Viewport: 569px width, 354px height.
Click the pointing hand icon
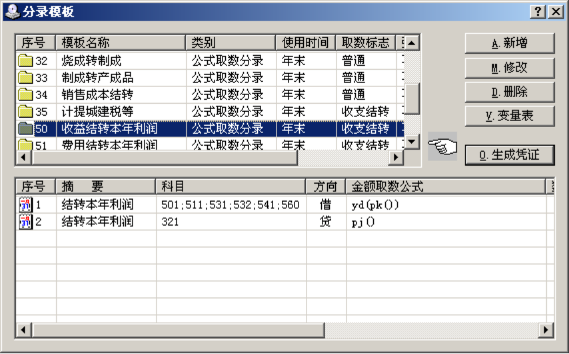pos(442,146)
